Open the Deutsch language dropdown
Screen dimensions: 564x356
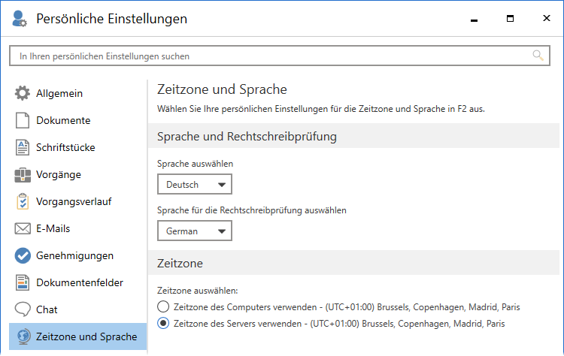[195, 184]
